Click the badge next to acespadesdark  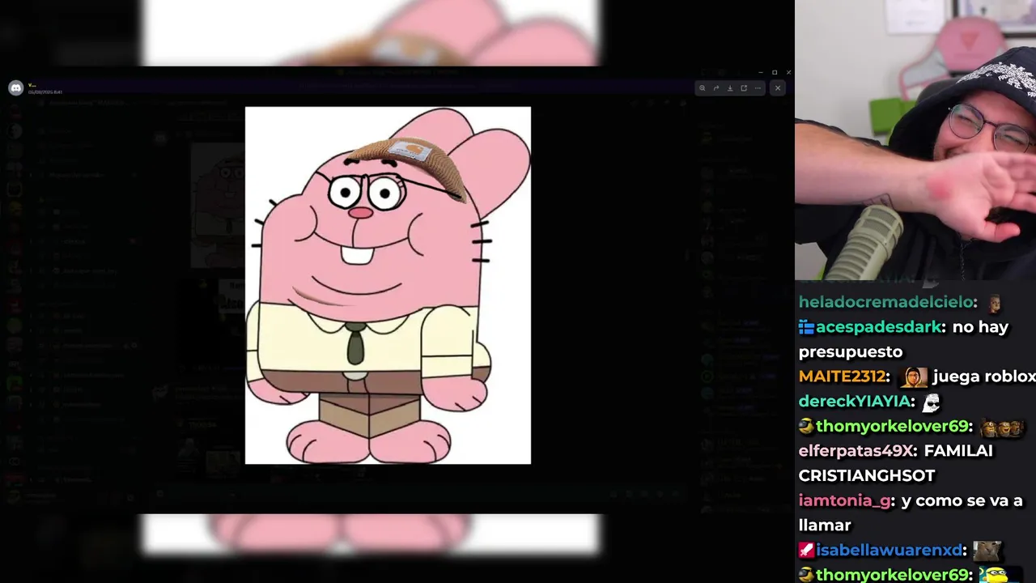point(806,327)
